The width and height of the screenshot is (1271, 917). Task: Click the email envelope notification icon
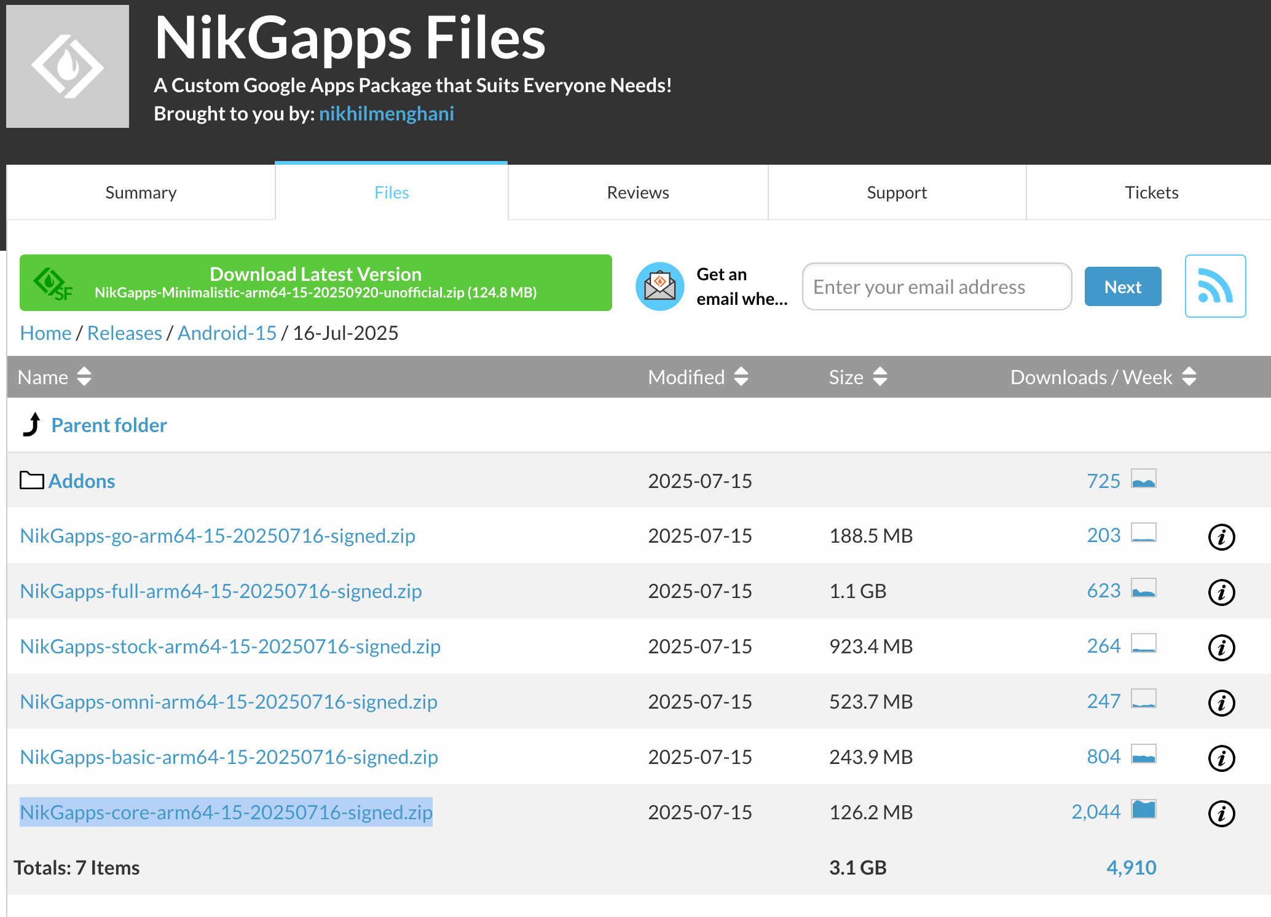[659, 286]
